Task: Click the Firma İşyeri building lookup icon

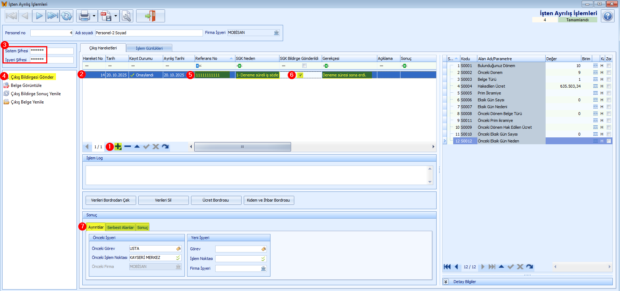Action: click(x=277, y=33)
